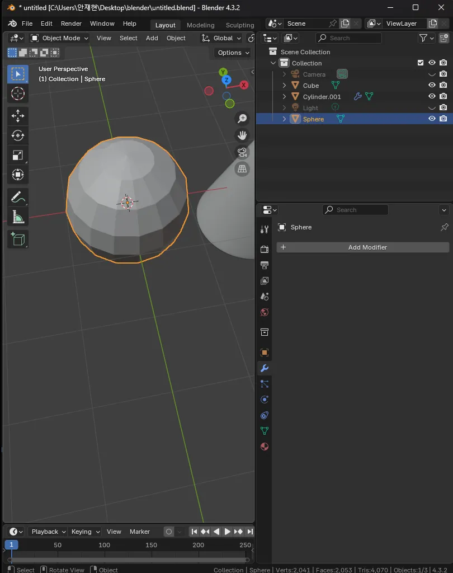Show the Light in the viewport
The width and height of the screenshot is (453, 573).
click(x=432, y=108)
